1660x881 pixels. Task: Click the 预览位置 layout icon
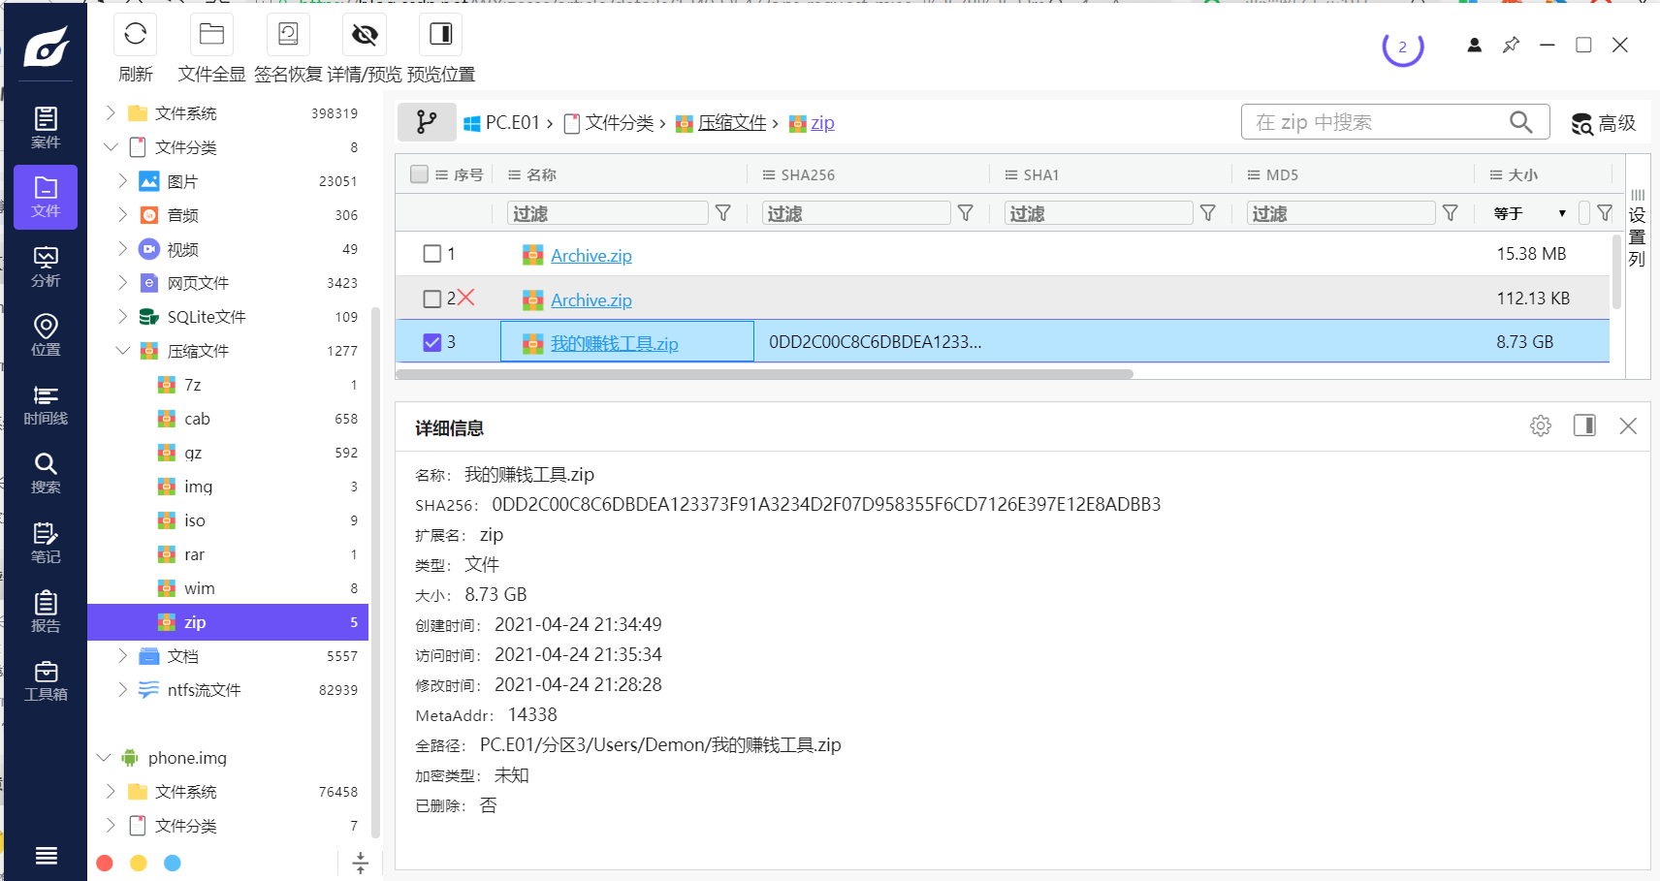point(440,35)
